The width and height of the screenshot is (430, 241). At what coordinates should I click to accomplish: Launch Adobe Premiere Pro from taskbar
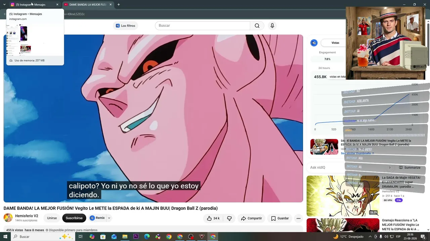136,237
